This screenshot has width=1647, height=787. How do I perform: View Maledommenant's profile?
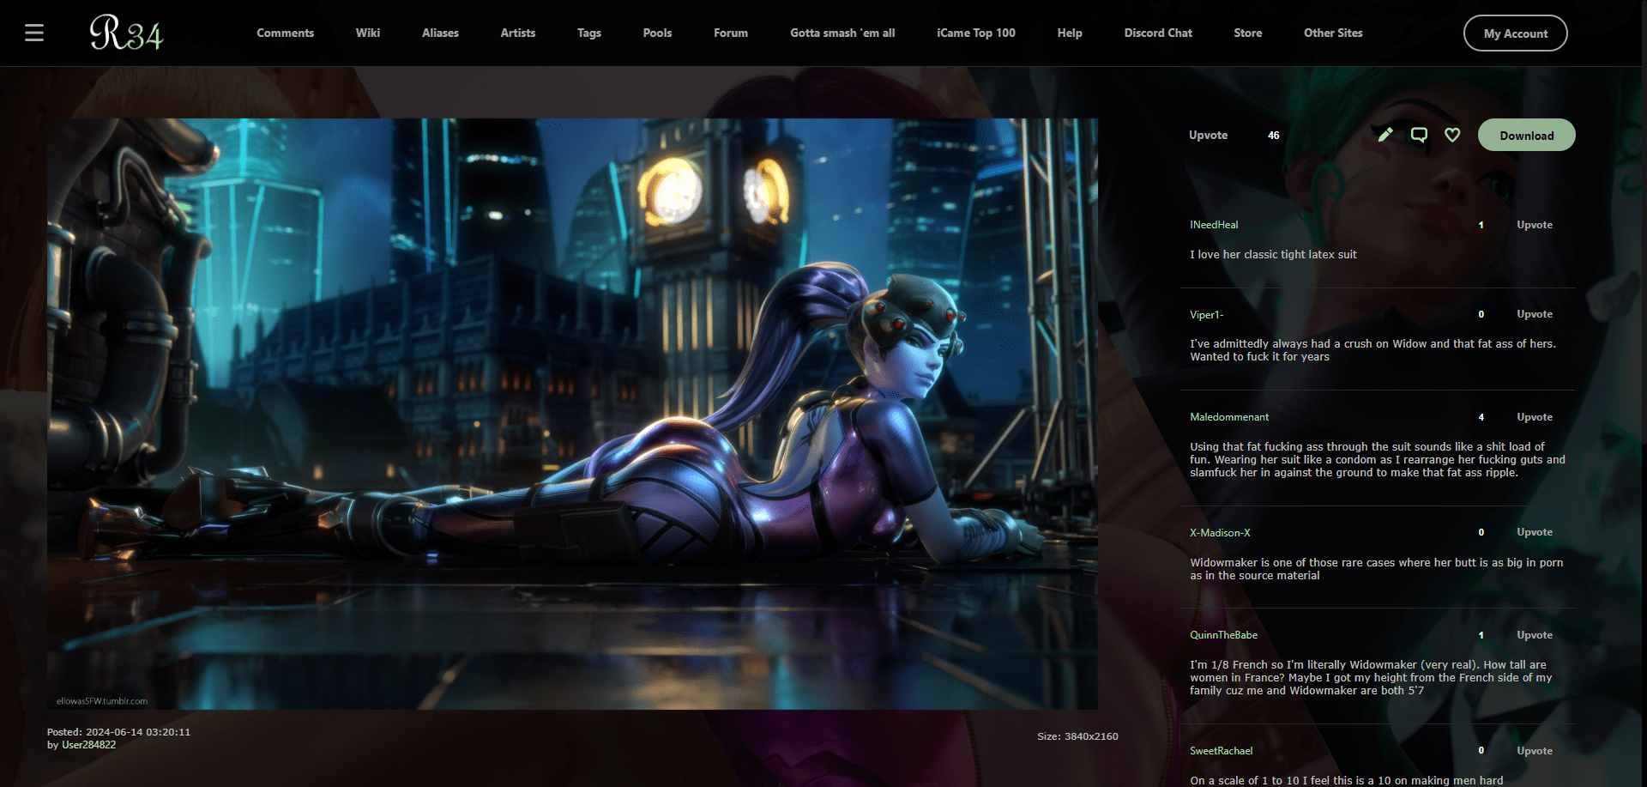[1229, 417]
